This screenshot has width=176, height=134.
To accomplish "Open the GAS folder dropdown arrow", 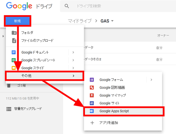I will pos(112,21).
